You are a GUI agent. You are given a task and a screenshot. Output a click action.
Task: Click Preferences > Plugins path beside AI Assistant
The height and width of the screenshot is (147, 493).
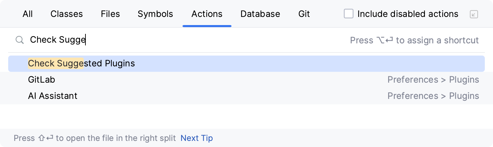click(x=433, y=96)
